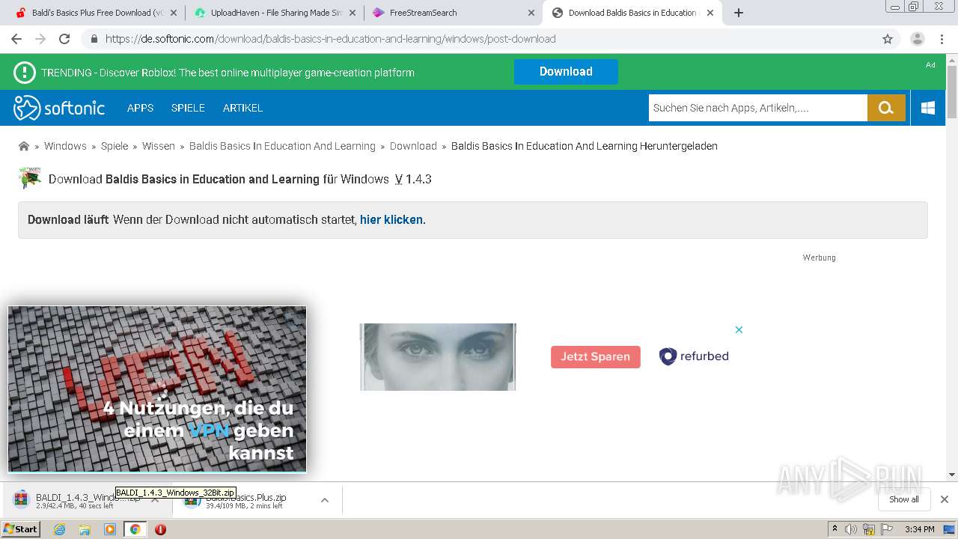Click the Start button
The height and width of the screenshot is (539, 958).
[x=21, y=529]
